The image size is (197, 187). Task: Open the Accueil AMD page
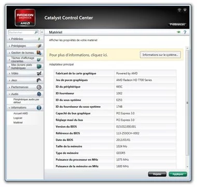(x=21, y=113)
